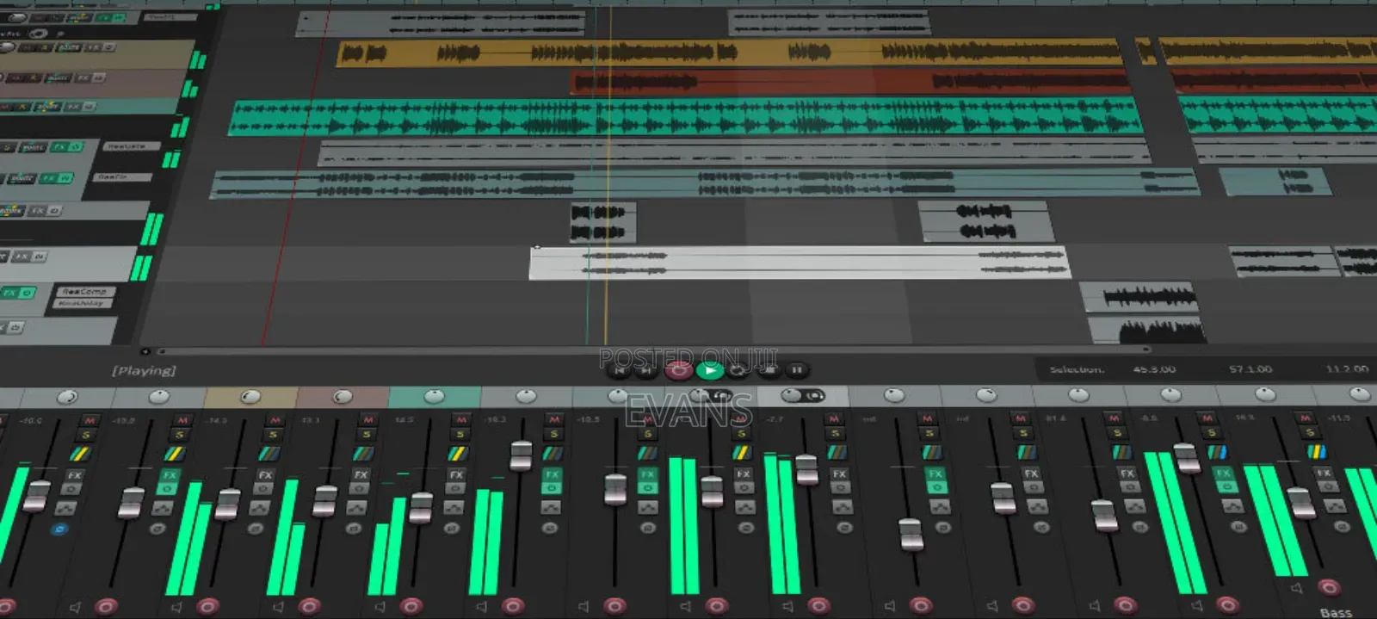Screen dimensions: 1377x619
Task: Solo the teal-strip mixer channel
Action: tap(460, 434)
